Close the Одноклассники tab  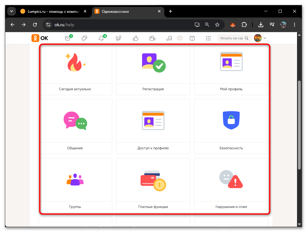click(x=159, y=11)
